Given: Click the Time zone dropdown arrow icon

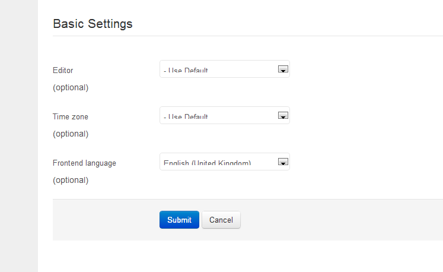Looking at the screenshot, I should 283,115.
